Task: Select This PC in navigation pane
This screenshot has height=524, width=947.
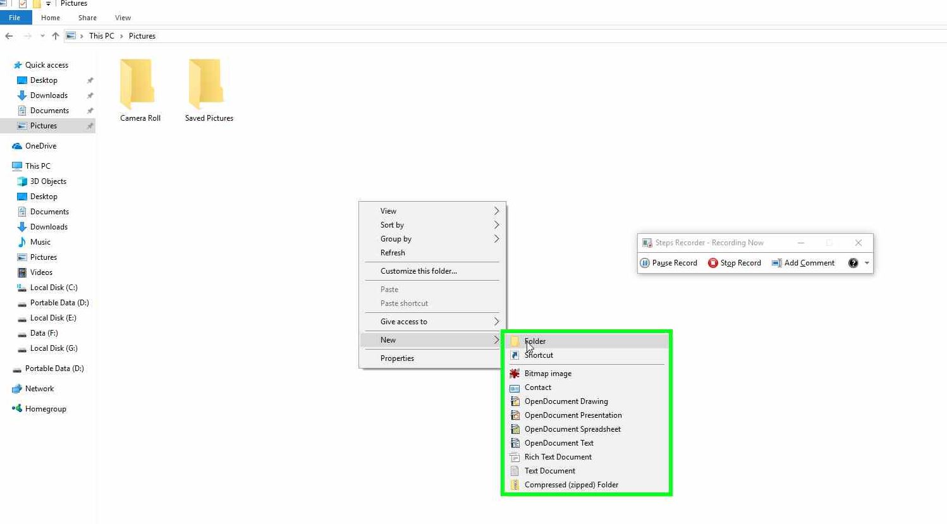Action: click(x=37, y=166)
